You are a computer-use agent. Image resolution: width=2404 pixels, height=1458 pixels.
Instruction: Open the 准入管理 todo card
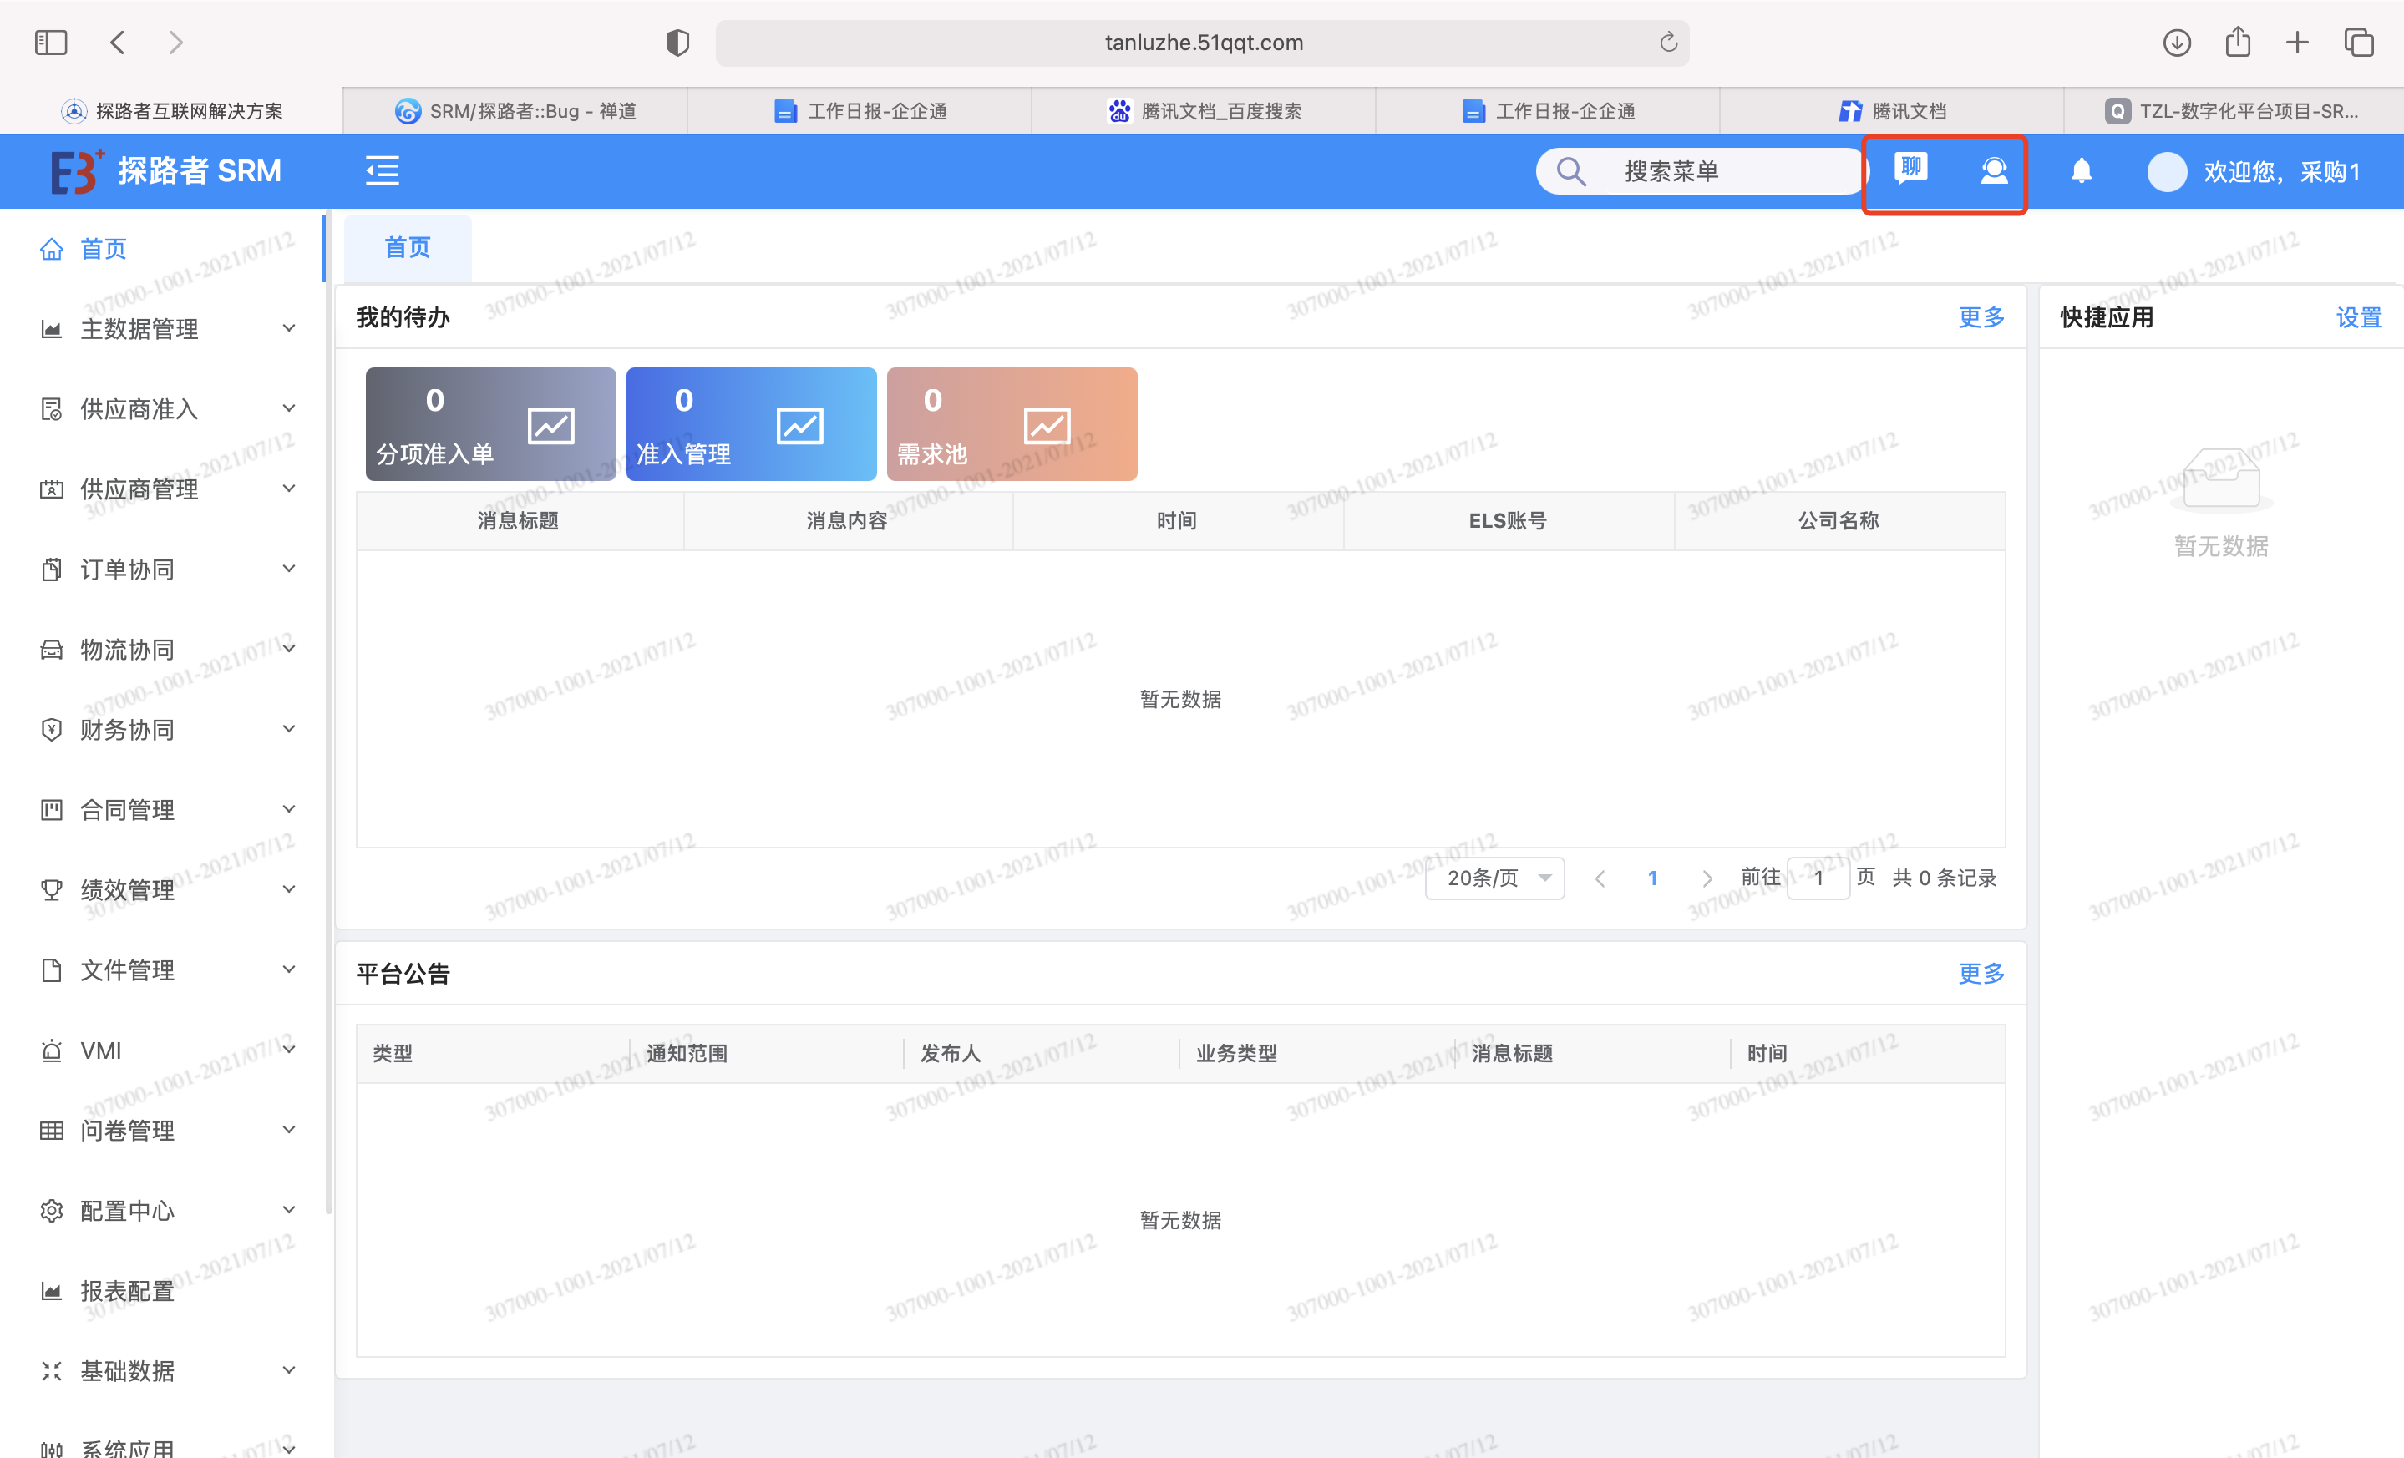[750, 424]
